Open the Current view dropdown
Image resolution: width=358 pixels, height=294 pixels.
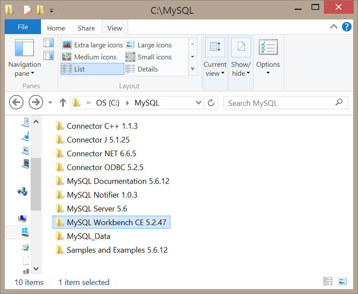pos(215,63)
